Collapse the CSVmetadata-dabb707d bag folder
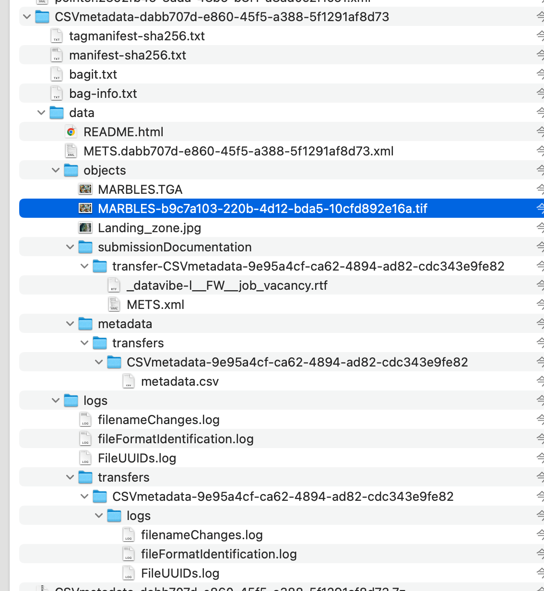 coord(27,16)
